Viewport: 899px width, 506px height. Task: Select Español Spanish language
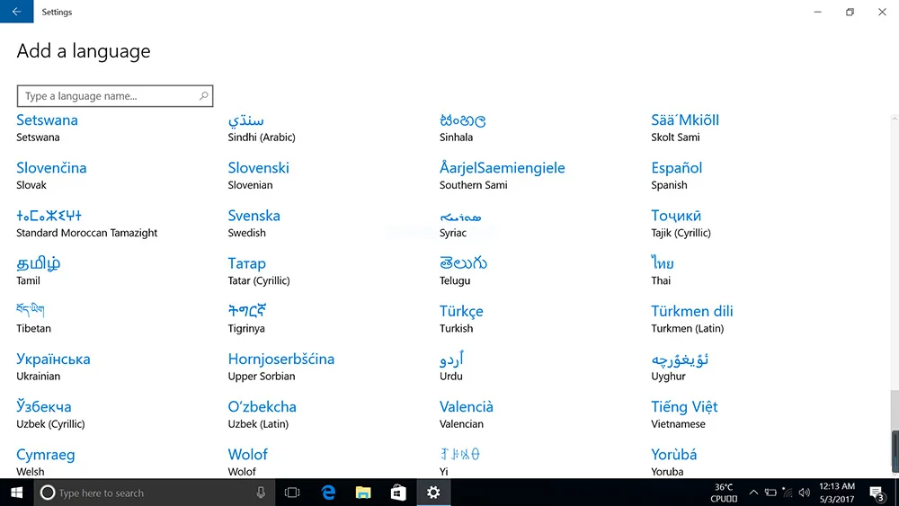[677, 176]
